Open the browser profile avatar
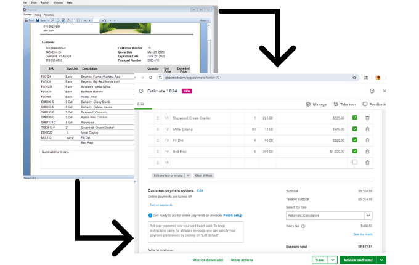This screenshot has height=265, width=419. 378,78
